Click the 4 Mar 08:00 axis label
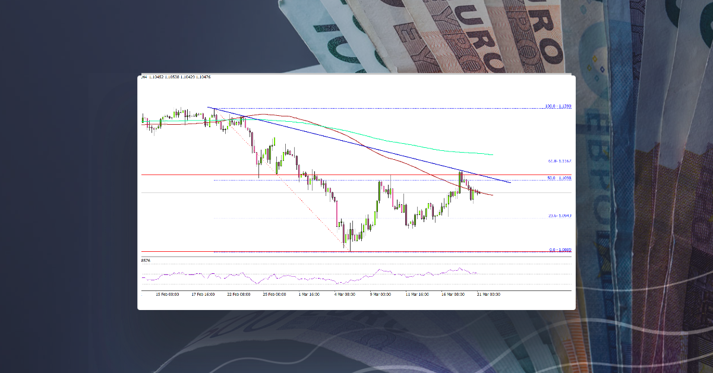Image resolution: width=713 pixels, height=373 pixels. point(345,293)
